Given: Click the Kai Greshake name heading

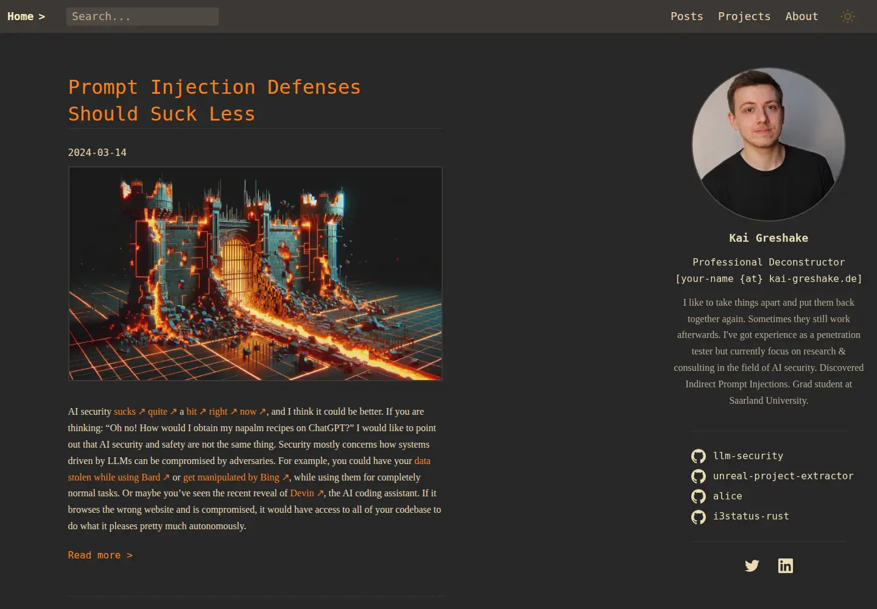Looking at the screenshot, I should pyautogui.click(x=769, y=238).
